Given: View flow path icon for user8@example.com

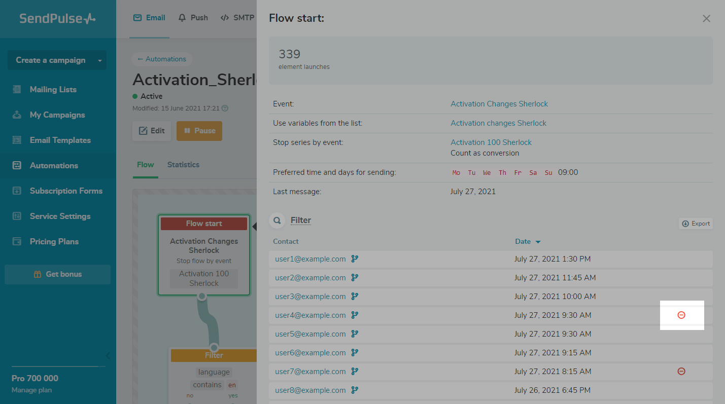Looking at the screenshot, I should tap(355, 390).
